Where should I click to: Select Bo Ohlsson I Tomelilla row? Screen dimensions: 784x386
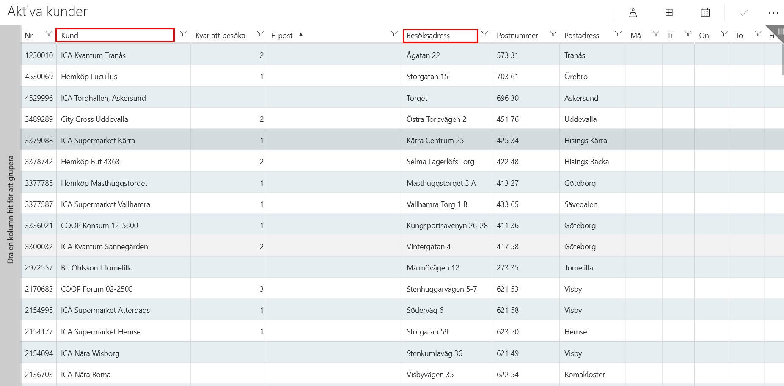pyautogui.click(x=402, y=267)
